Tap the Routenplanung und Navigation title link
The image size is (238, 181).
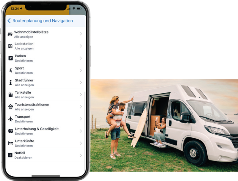tap(43, 21)
